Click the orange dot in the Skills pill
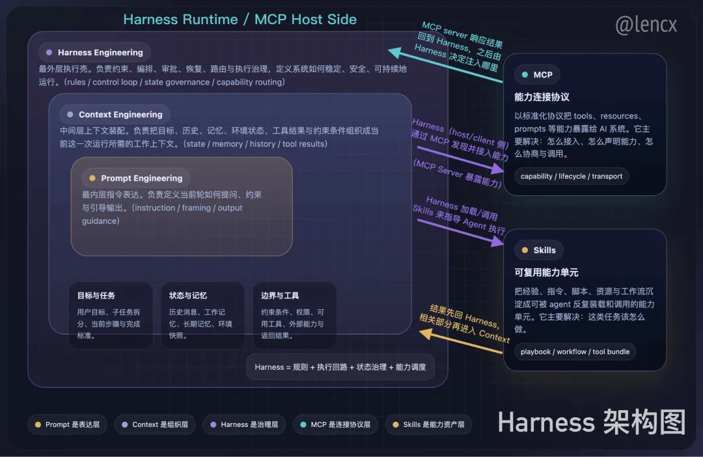Image resolution: width=703 pixels, height=457 pixels. 525,250
